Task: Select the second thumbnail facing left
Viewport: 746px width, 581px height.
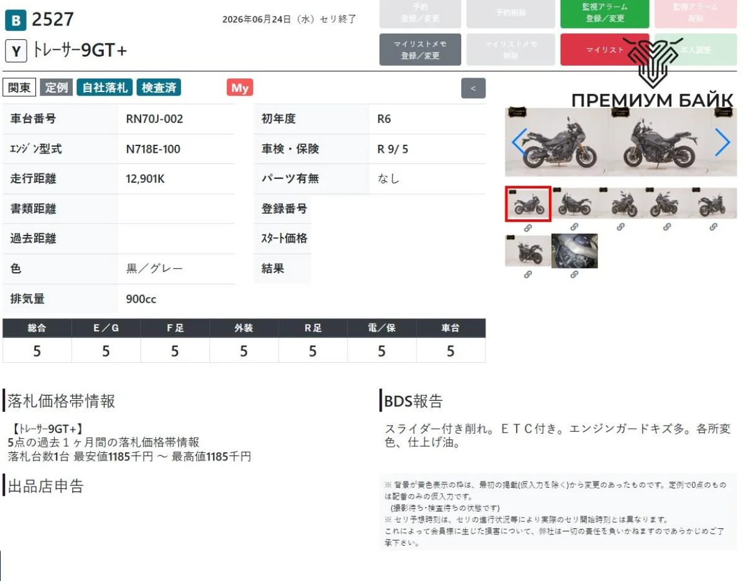Action: click(574, 203)
